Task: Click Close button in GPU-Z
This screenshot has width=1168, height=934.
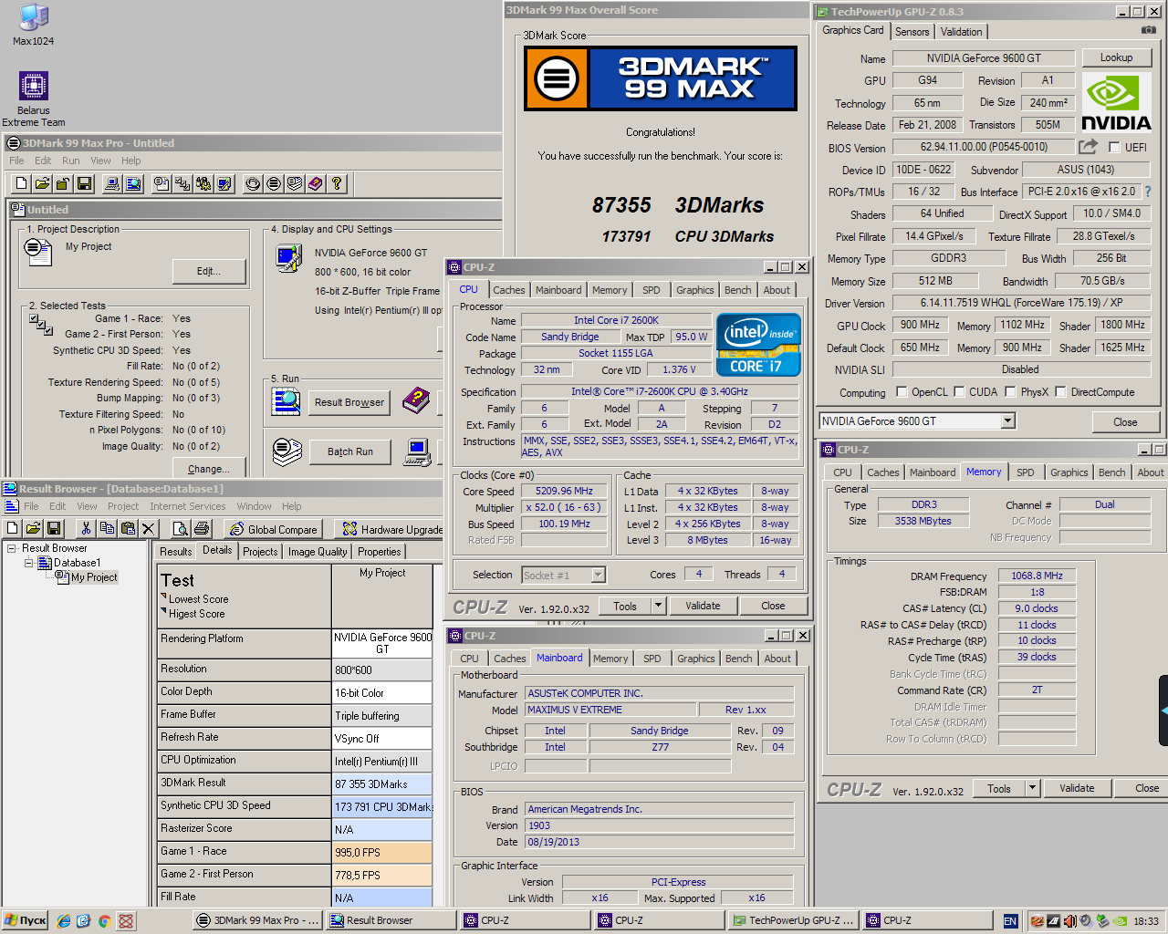Action: coord(1125,422)
